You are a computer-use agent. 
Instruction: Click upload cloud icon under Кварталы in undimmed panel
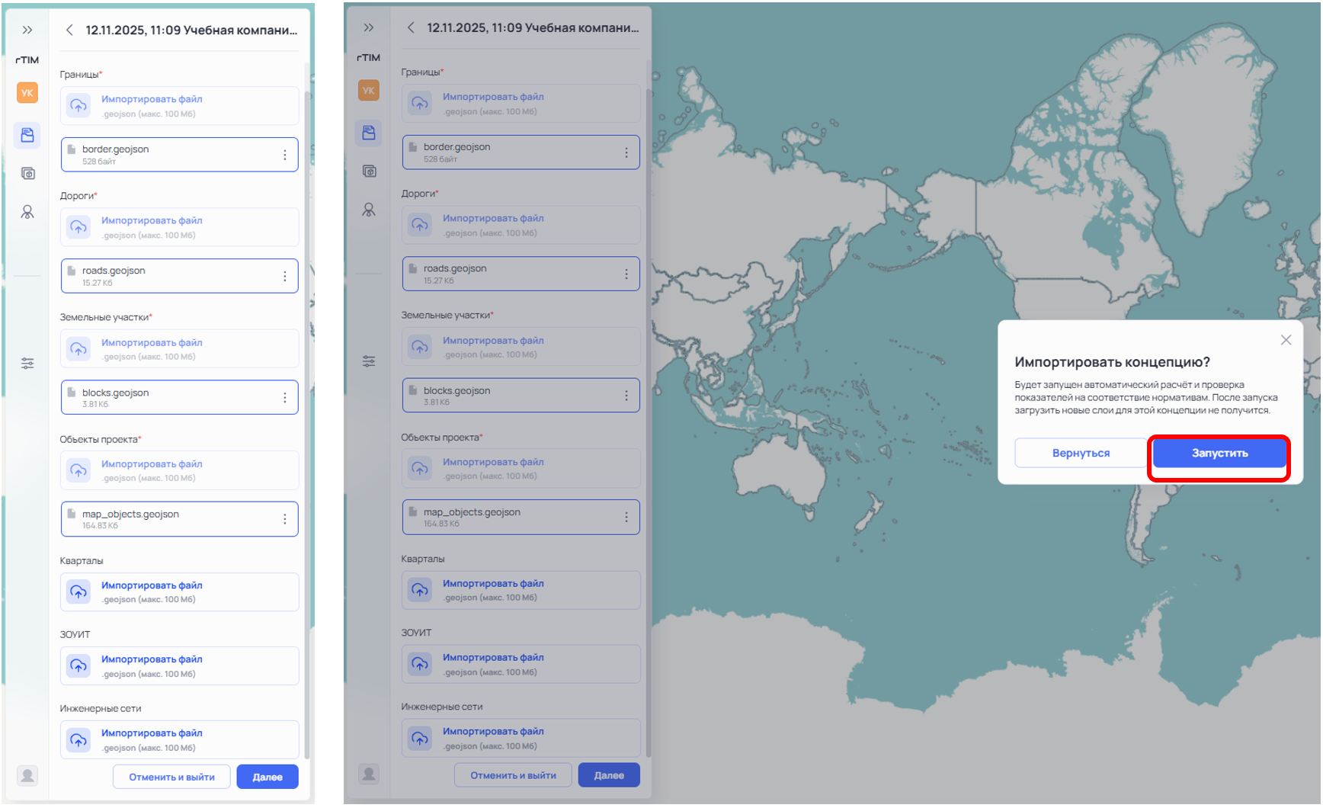point(78,592)
